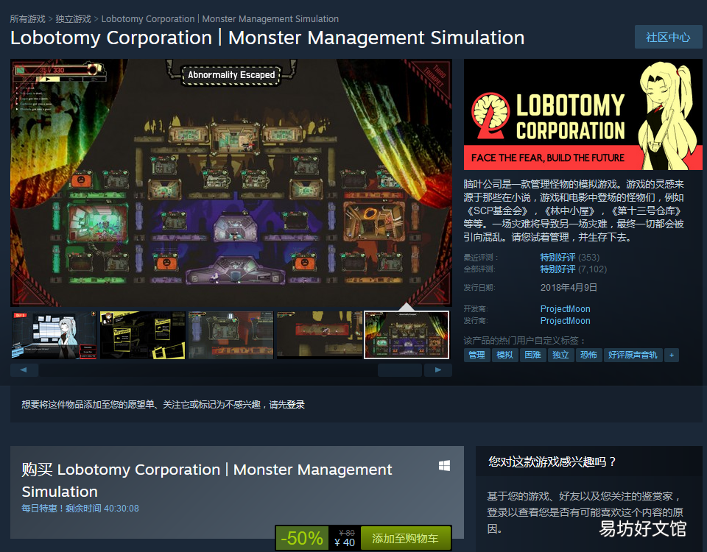Viewport: 707px width, 552px height.
Task: Open the 社区中心 community hub button
Action: [668, 37]
